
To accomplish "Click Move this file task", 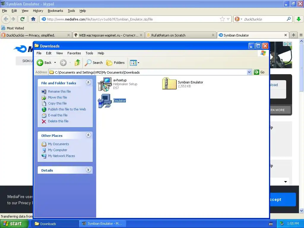I will tap(57, 97).
